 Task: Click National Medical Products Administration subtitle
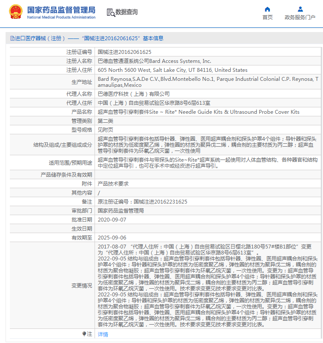click(61, 17)
